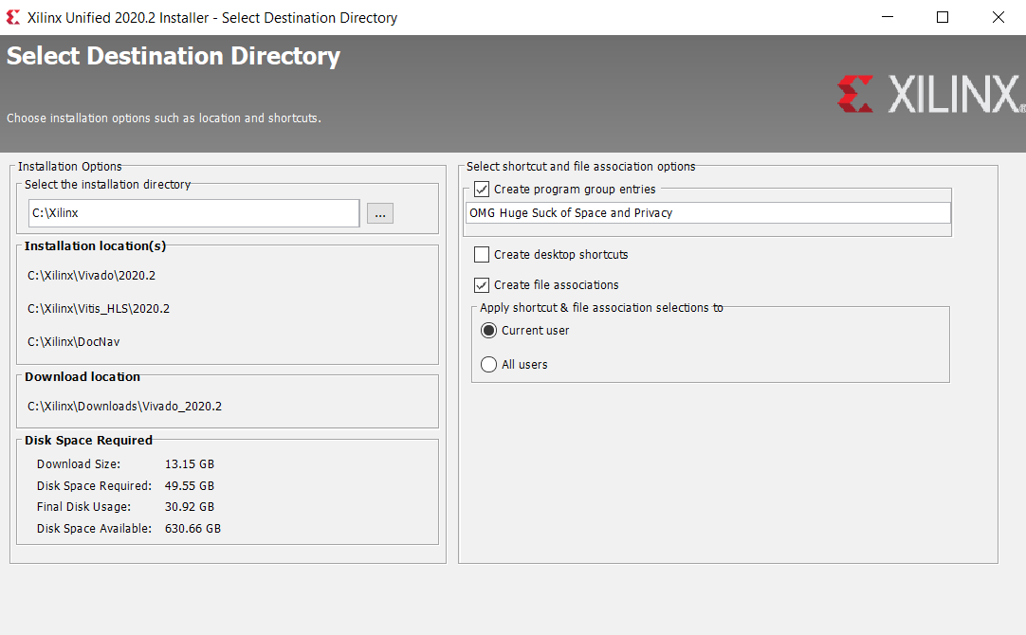The height and width of the screenshot is (635, 1026).
Task: Click the Disk Space Available value 630.66 GB
Action: tap(193, 529)
